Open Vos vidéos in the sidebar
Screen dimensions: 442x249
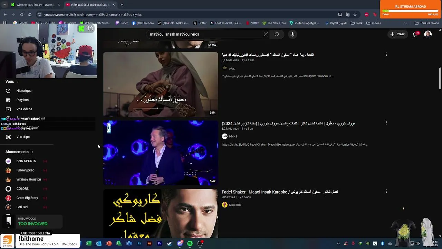tap(24, 109)
